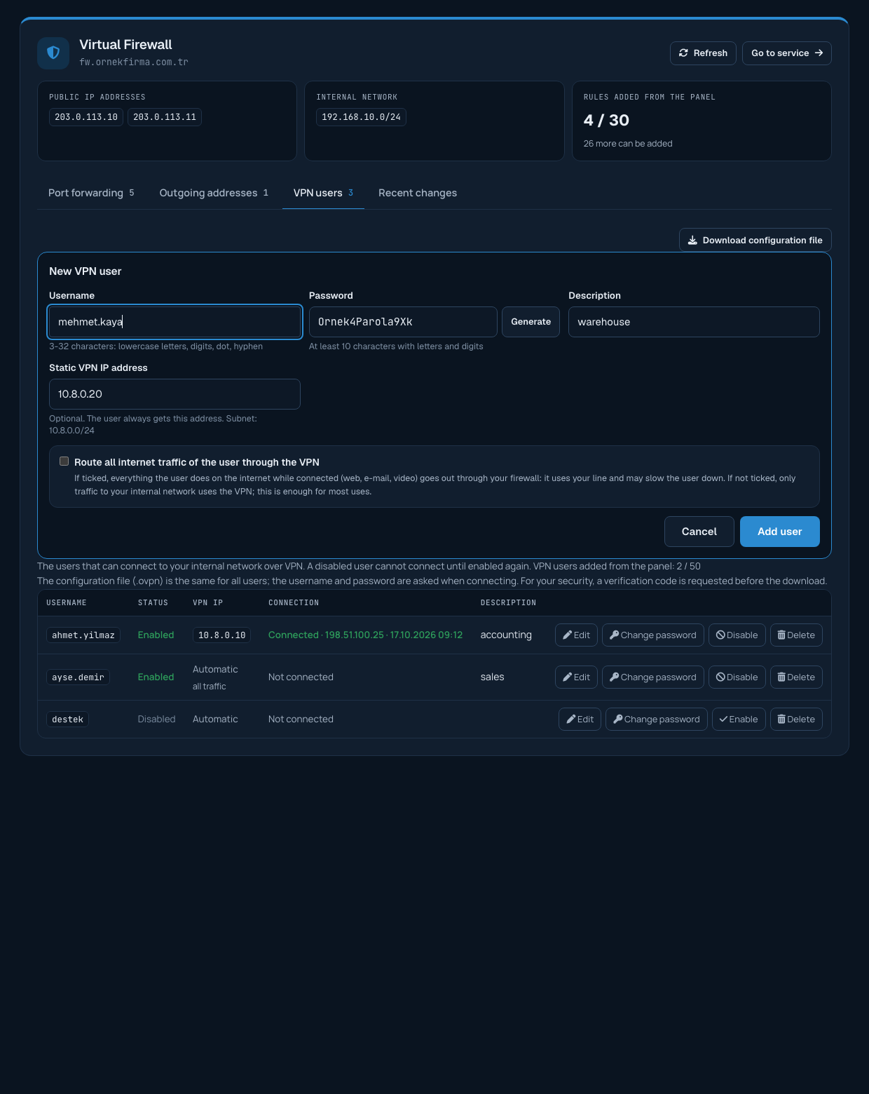Switch to Port forwarding tab
Viewport: 869px width, 1094px height.
(x=91, y=193)
